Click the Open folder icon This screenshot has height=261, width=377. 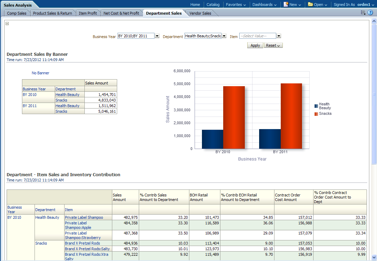click(310, 5)
